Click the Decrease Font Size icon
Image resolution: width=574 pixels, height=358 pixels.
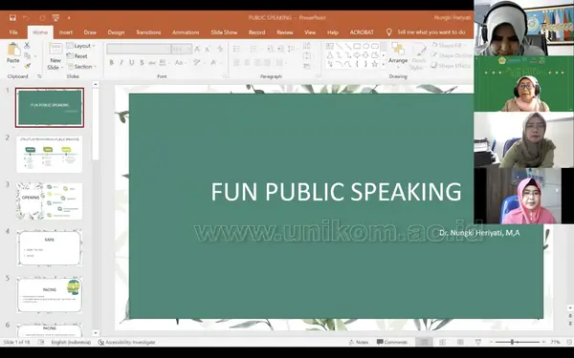[x=208, y=49]
